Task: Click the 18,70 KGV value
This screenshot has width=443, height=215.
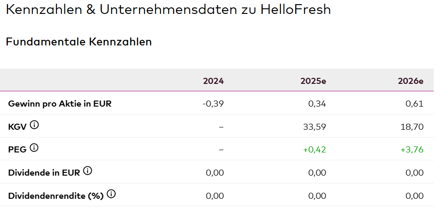Action: pyautogui.click(x=412, y=126)
